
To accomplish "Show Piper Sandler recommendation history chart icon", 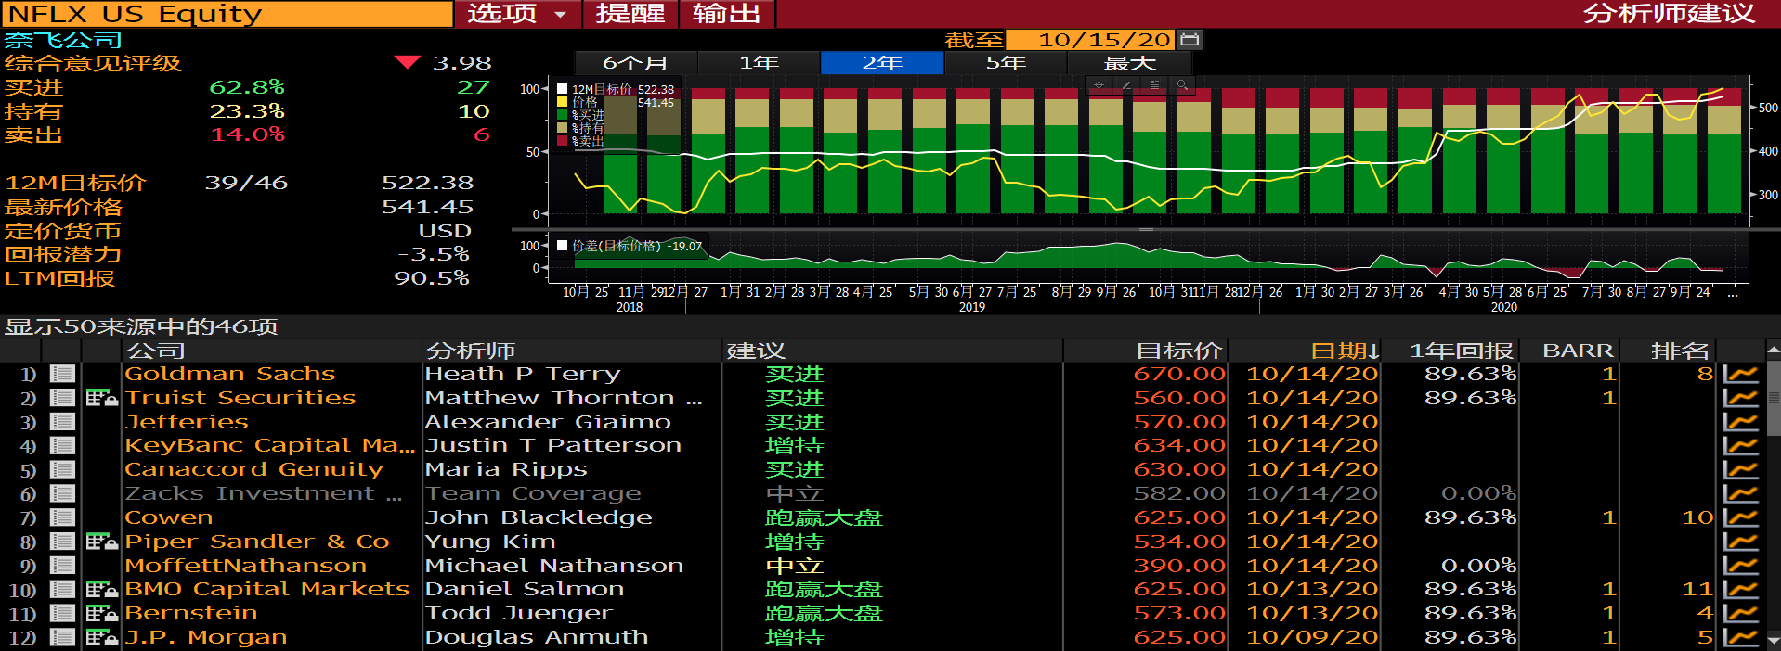I will [1740, 542].
